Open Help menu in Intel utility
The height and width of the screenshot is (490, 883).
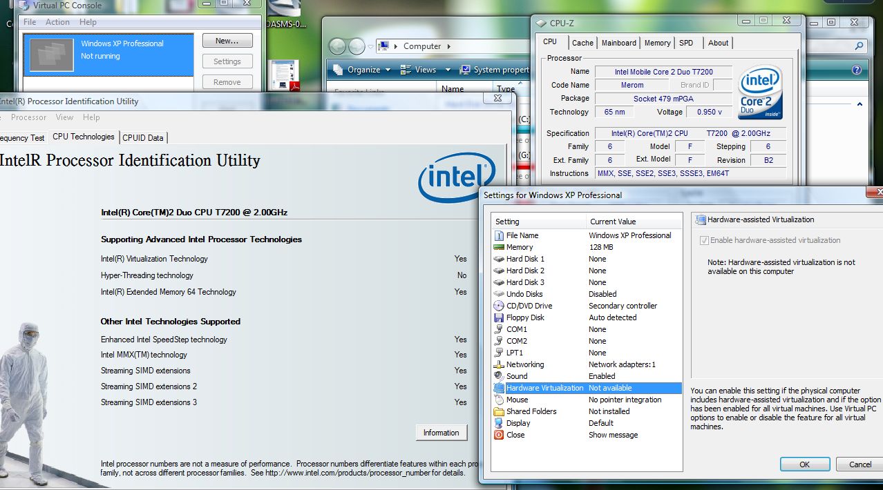(91, 117)
